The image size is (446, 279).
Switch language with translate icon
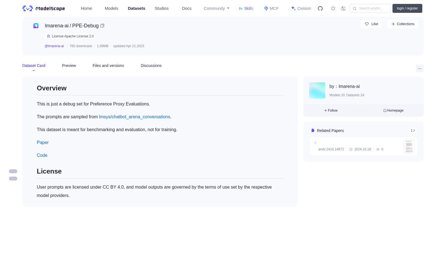pos(343,8)
